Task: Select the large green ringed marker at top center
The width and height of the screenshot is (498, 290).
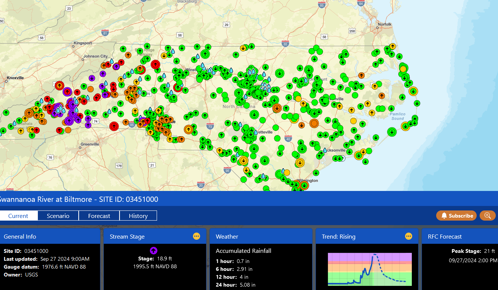Action: pos(205,54)
